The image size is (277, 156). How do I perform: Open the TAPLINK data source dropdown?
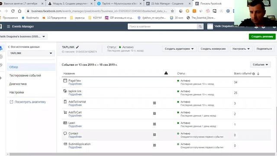pyautogui.click(x=31, y=53)
